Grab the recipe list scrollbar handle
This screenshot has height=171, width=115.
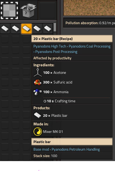[55, 28]
